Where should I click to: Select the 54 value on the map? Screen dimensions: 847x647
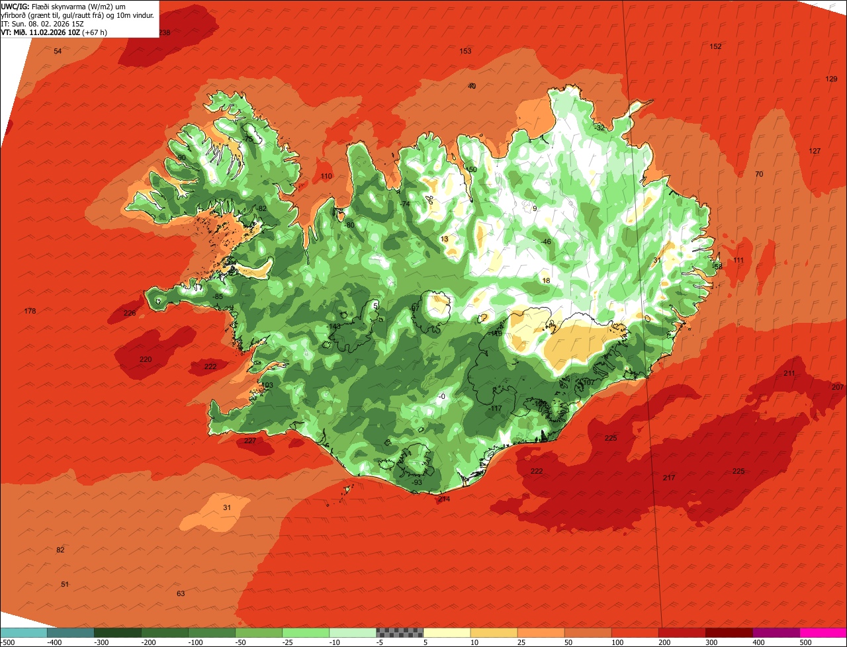[58, 51]
